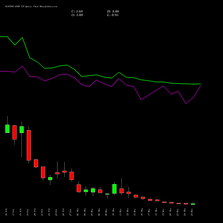This screenshot has width=223, height=223.
Task: Click the 10 Mar date label
Action: pos(113,212)
